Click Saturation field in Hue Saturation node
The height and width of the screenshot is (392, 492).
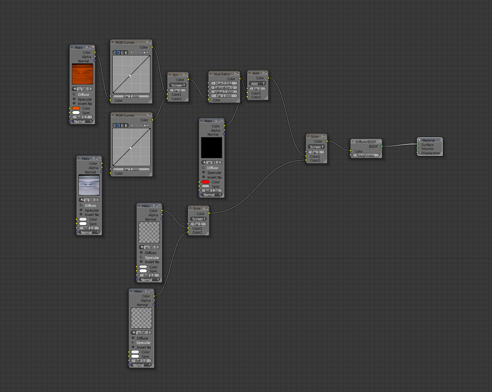pyautogui.click(x=224, y=88)
